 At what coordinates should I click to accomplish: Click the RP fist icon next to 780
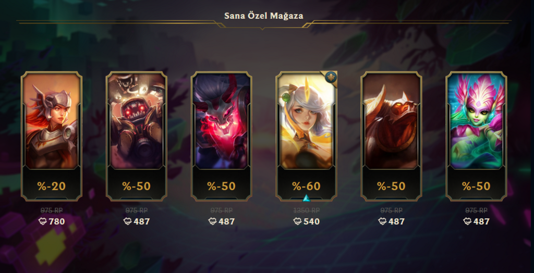43,221
